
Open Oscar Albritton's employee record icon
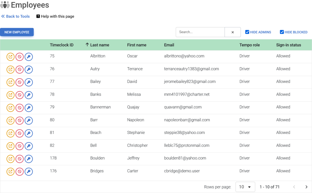coord(10,57)
